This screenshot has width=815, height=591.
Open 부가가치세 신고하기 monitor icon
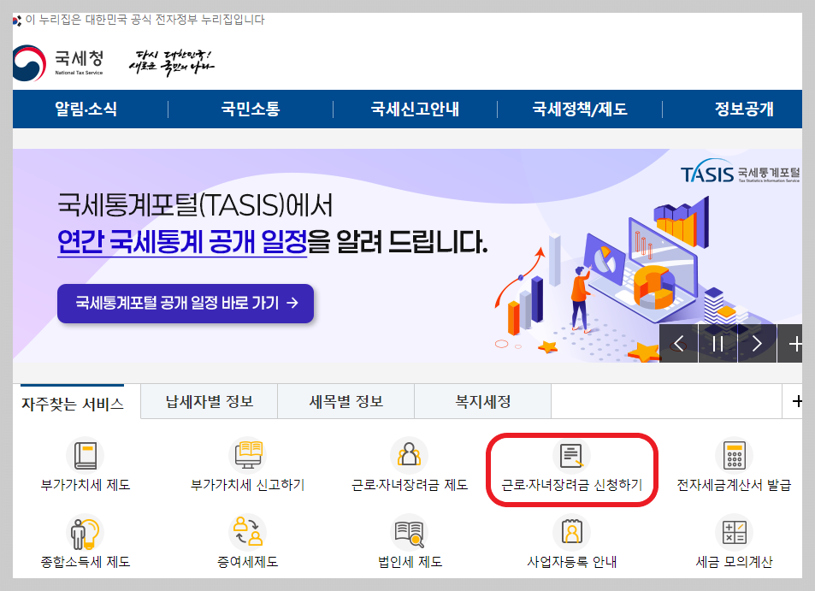point(247,455)
